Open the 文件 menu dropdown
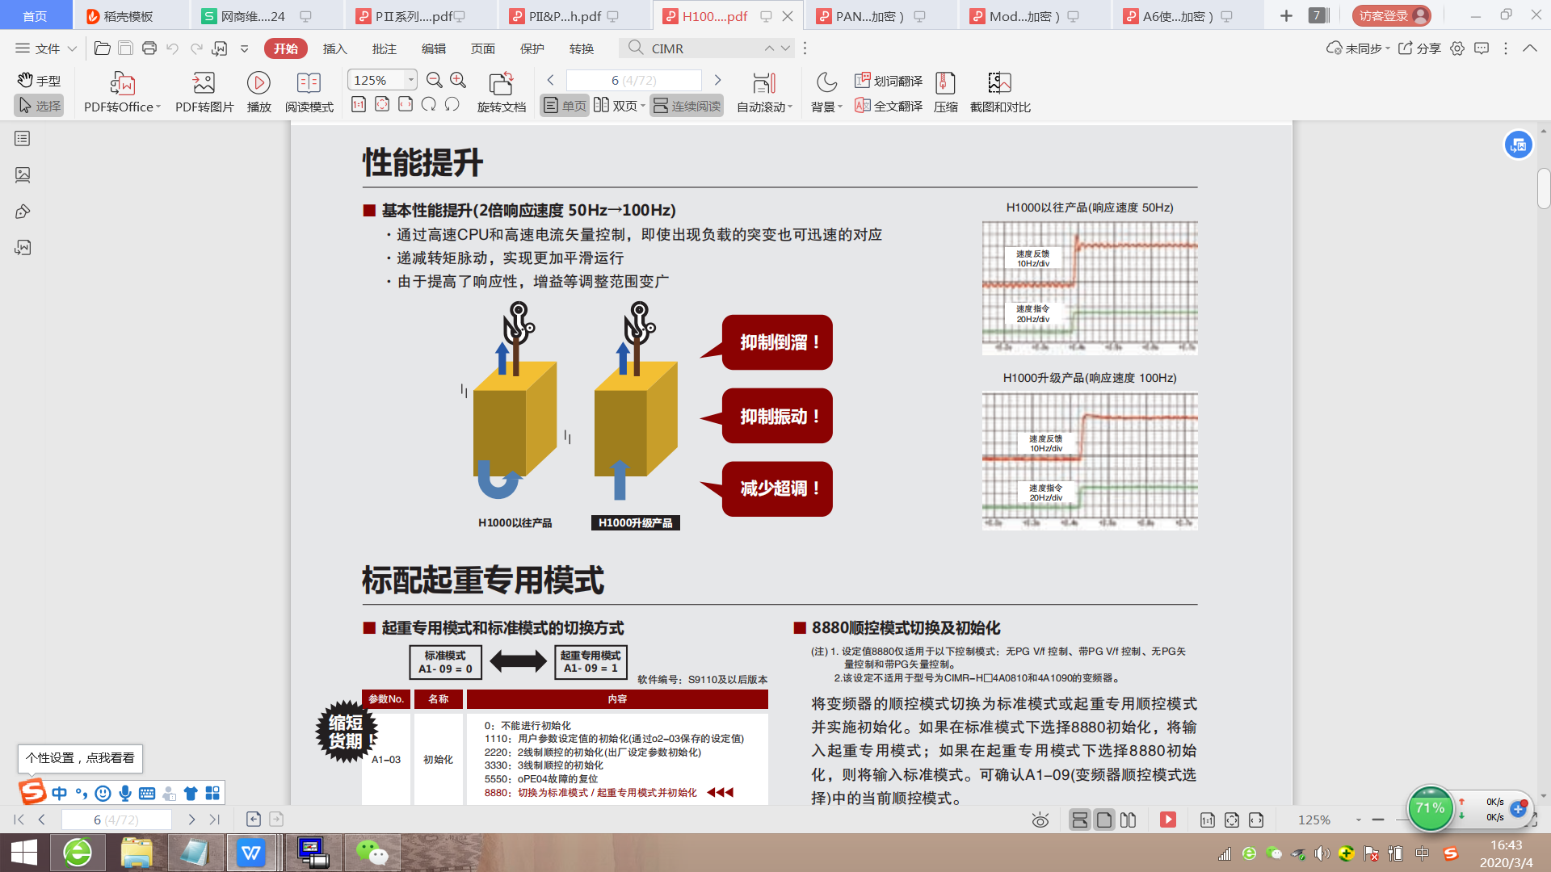Viewport: 1551px width, 872px height. (46, 48)
